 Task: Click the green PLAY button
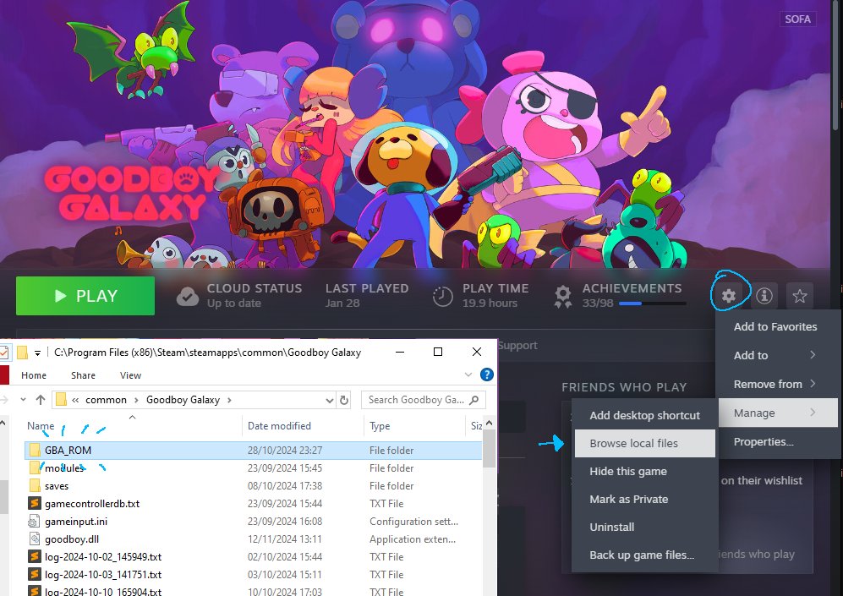(x=85, y=296)
